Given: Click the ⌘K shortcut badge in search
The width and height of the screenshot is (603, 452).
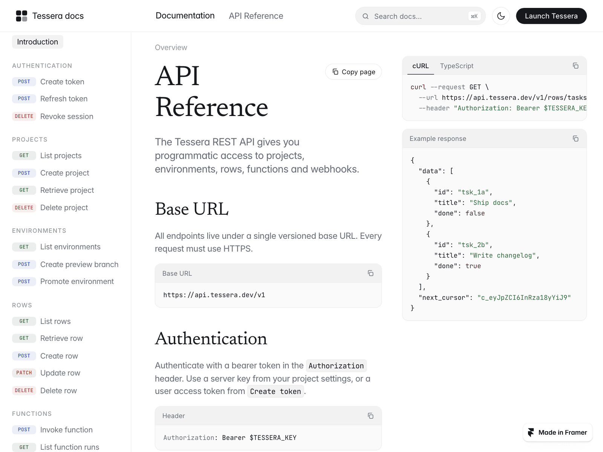Looking at the screenshot, I should pos(474,16).
